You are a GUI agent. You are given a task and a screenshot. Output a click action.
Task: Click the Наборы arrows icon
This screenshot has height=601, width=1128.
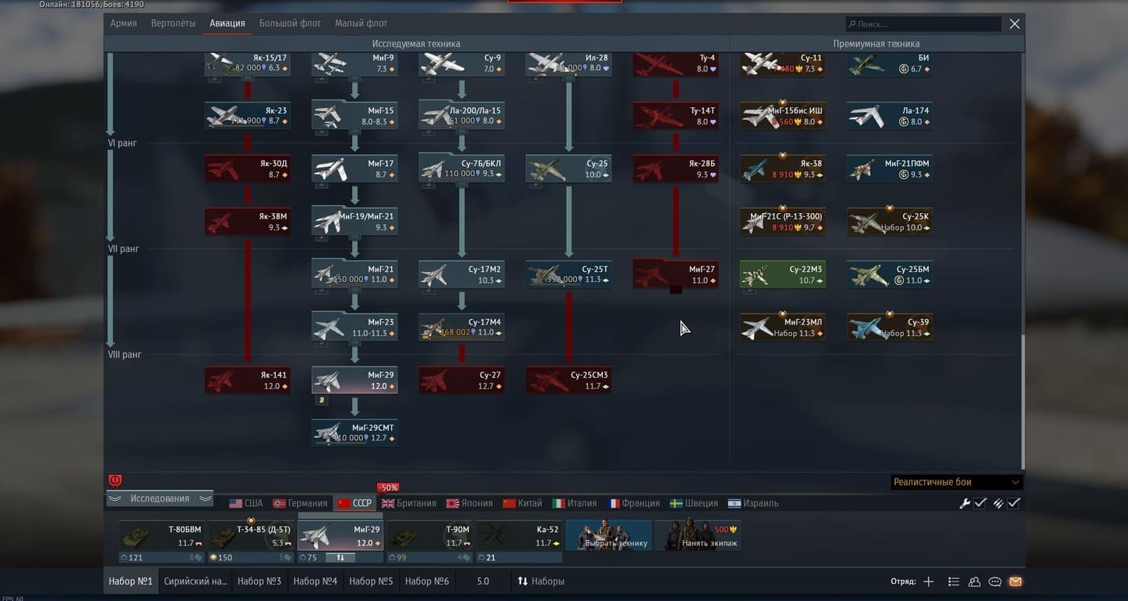click(523, 581)
